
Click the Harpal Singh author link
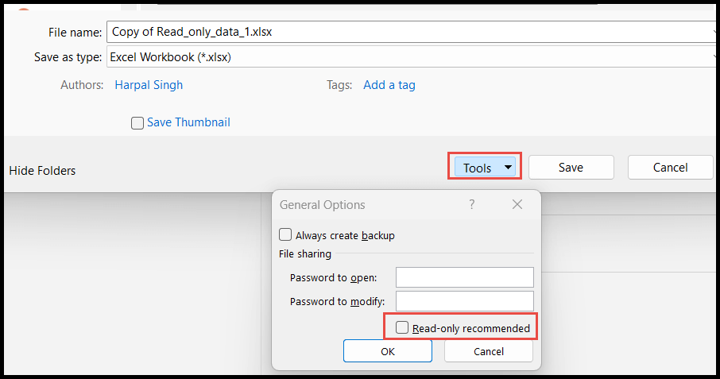pyautogui.click(x=149, y=85)
